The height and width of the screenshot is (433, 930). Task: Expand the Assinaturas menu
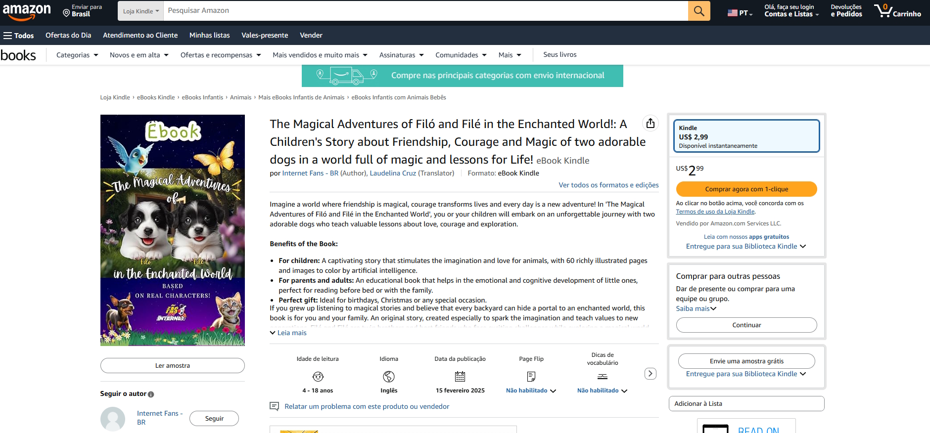point(402,55)
